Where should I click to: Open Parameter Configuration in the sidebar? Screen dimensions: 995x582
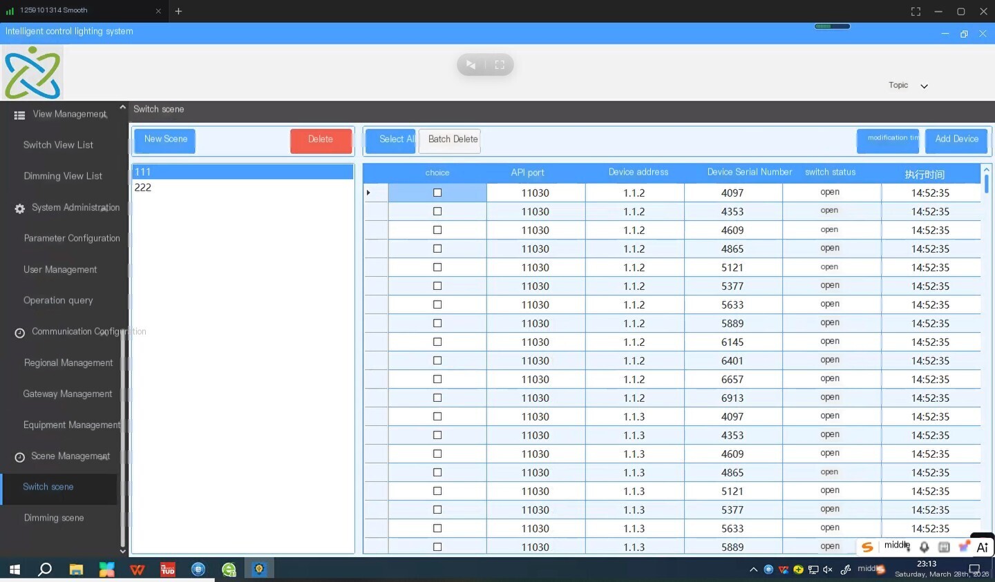(72, 238)
